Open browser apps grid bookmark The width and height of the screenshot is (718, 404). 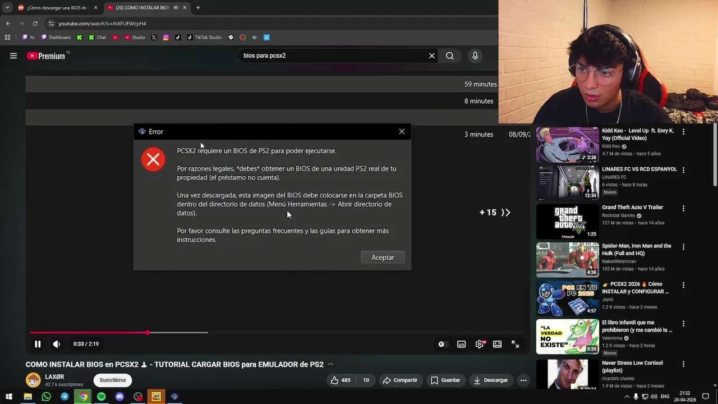pyautogui.click(x=7, y=38)
